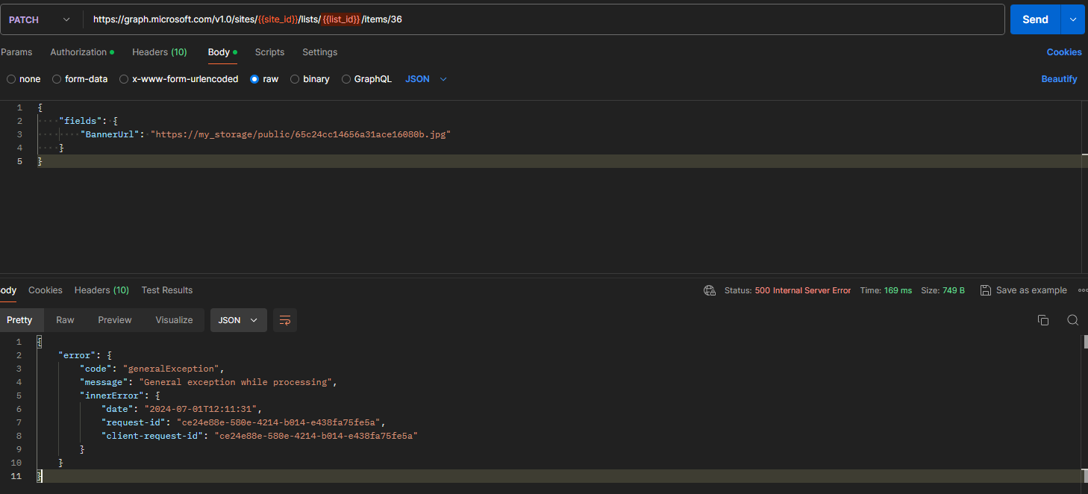
Task: Open the response Headers (10) tab
Action: click(101, 290)
